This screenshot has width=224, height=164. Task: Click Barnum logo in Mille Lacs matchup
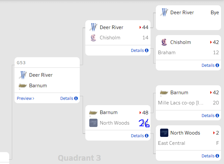(x=164, y=93)
